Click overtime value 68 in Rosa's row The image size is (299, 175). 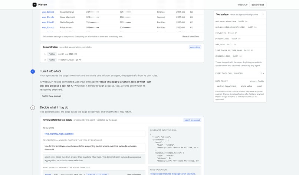point(191,12)
